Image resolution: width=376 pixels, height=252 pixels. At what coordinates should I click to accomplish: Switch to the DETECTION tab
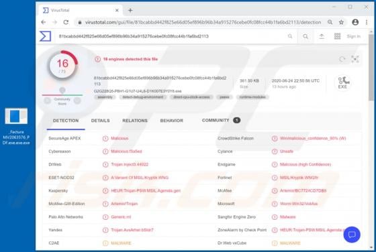coord(66,121)
